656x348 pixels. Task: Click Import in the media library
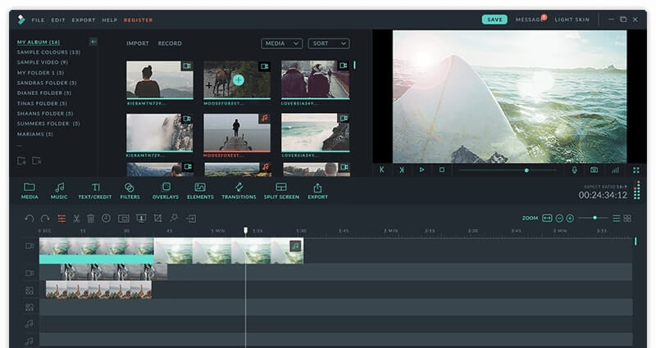click(137, 43)
